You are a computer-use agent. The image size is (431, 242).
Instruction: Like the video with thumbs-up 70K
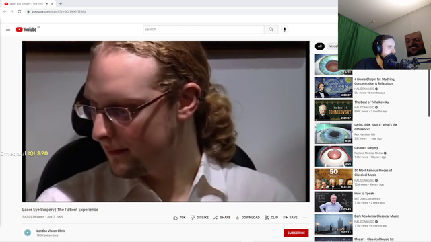(180, 218)
